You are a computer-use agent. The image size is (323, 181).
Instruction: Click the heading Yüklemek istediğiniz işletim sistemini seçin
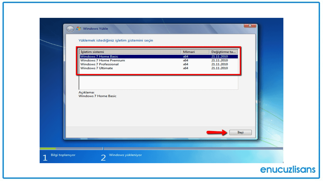(116, 40)
